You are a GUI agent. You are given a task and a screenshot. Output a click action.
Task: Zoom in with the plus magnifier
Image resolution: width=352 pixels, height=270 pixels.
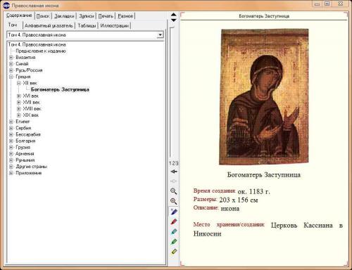pyautogui.click(x=174, y=201)
